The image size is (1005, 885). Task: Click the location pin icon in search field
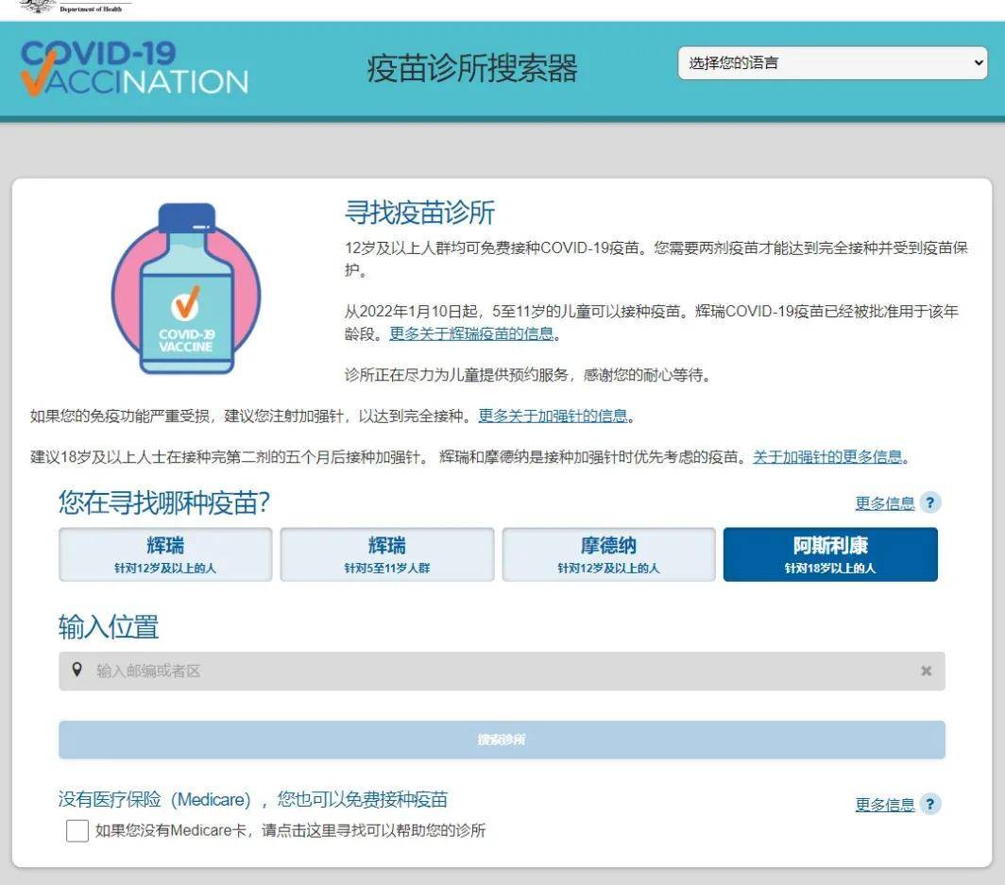coord(77,671)
